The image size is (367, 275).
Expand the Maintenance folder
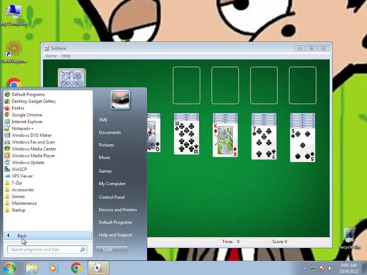[48, 203]
